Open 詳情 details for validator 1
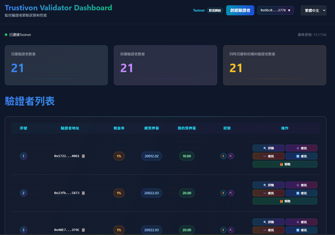335x235 pixels. coord(268,148)
